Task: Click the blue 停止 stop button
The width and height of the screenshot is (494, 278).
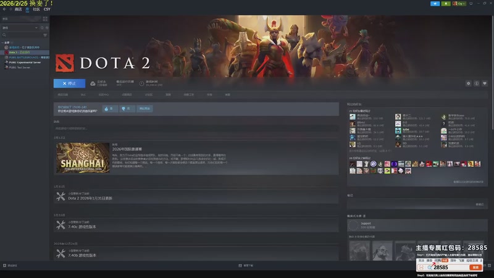Action: 69,83
